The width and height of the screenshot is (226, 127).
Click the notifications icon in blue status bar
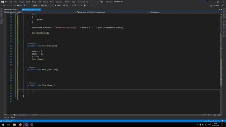coord(223,121)
